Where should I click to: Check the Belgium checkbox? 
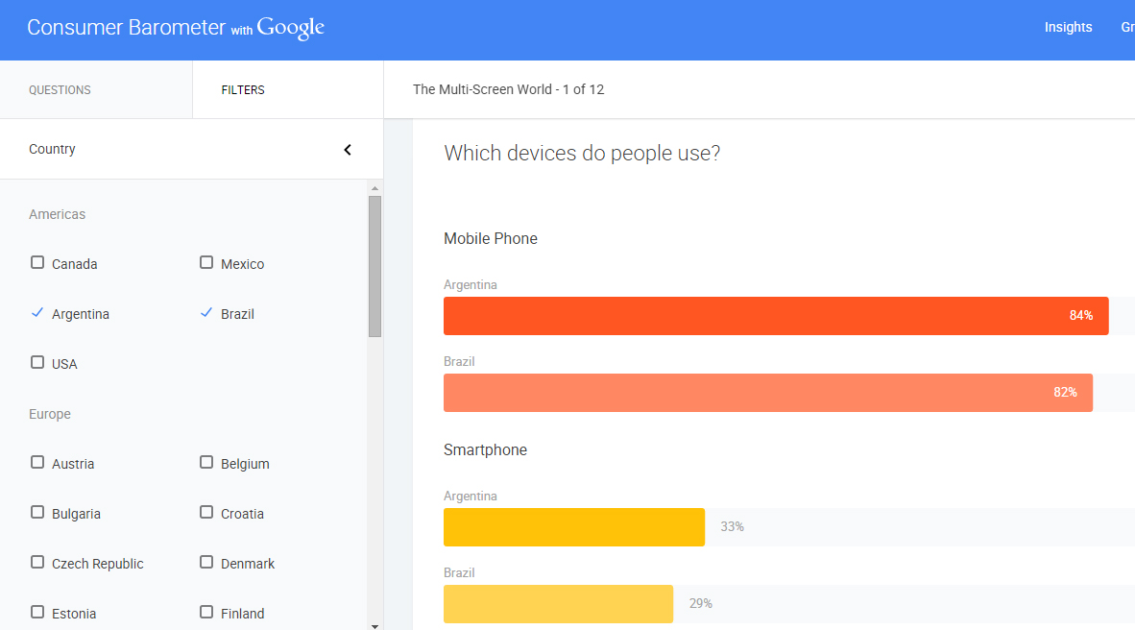206,463
